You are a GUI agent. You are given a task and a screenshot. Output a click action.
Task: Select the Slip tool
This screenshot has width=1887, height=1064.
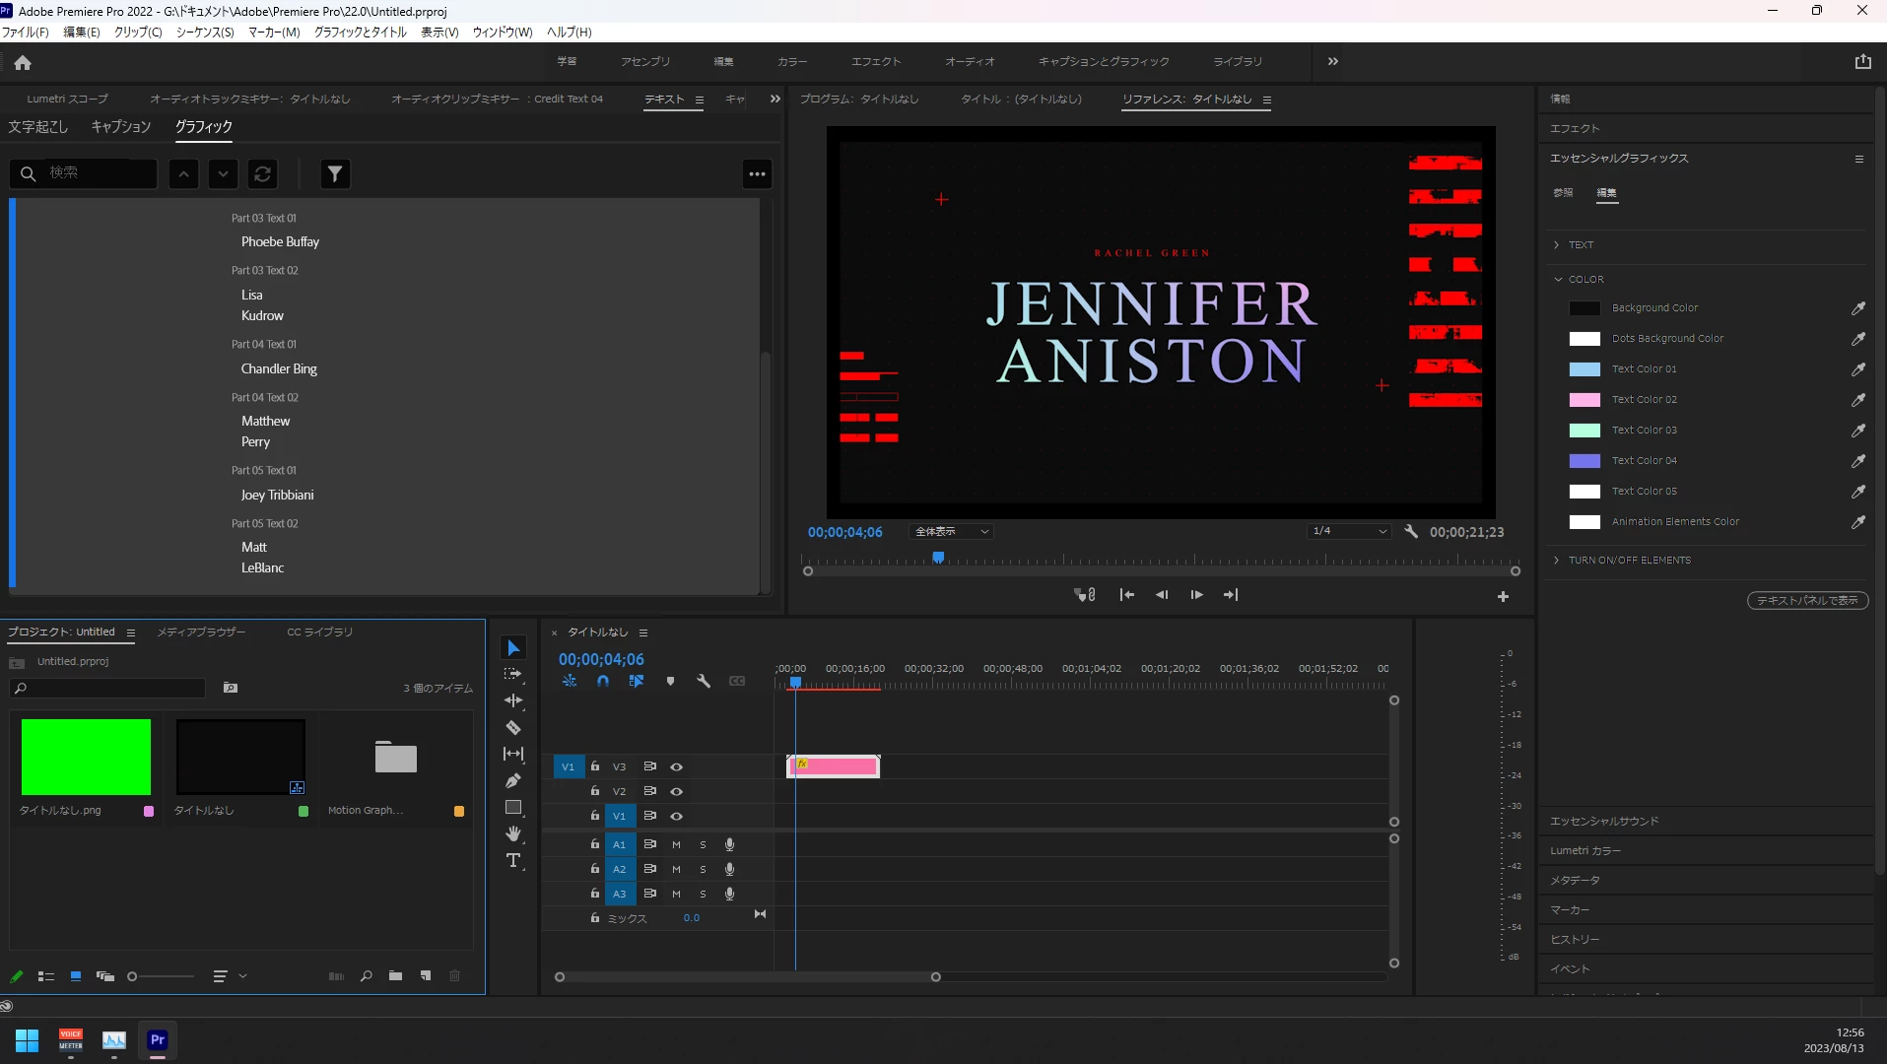(513, 754)
